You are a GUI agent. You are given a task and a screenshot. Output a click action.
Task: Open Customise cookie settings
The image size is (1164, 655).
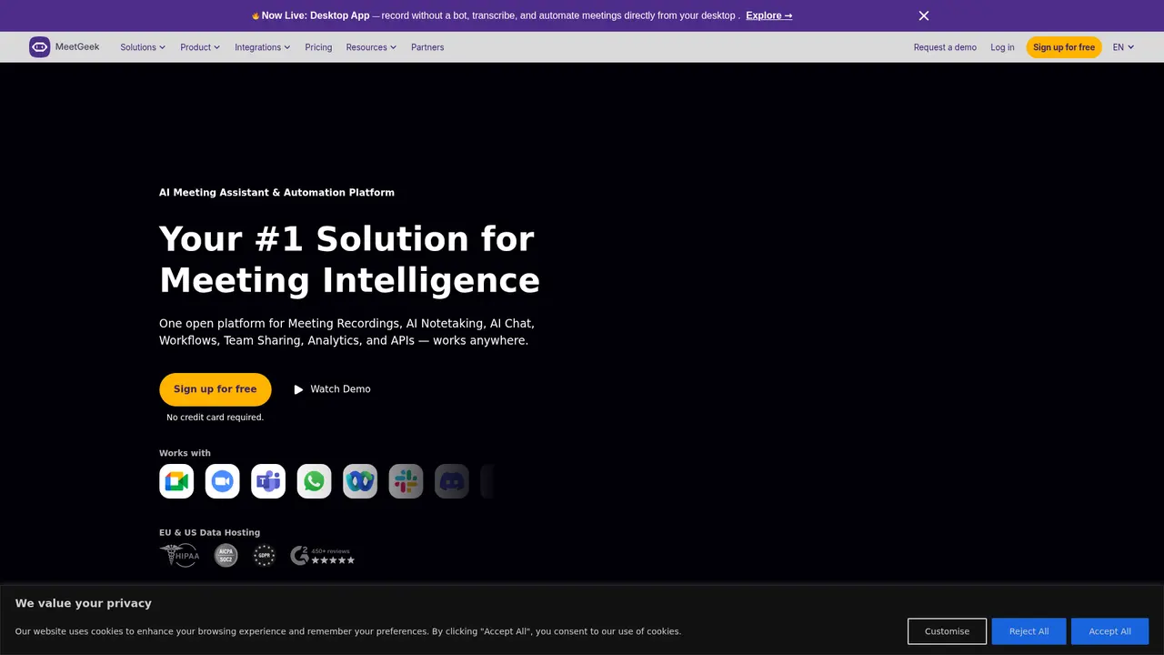coord(947,631)
